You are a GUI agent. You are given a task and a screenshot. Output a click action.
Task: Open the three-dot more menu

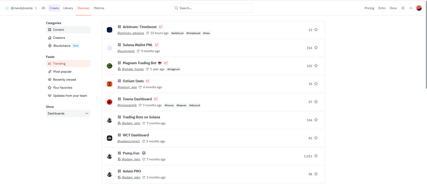tap(411, 8)
